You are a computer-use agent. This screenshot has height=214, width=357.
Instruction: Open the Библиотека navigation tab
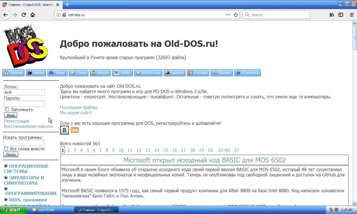(148, 73)
